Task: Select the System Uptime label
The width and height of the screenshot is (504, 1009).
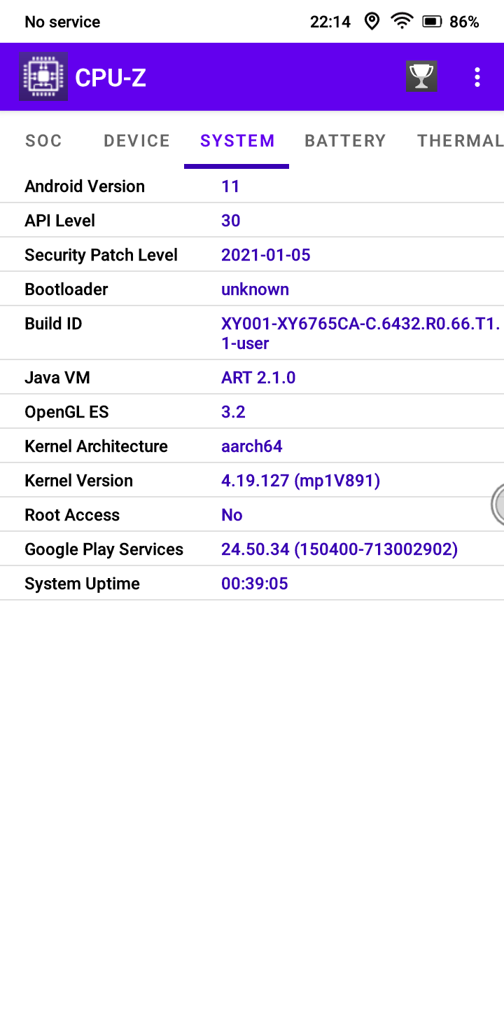Action: pyautogui.click(x=82, y=584)
